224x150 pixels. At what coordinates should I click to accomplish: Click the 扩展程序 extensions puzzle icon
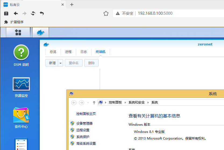6,22
